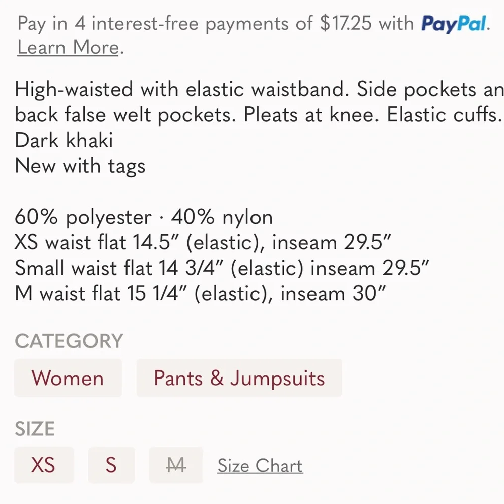The height and width of the screenshot is (504, 504).
Task: Open the Size Chart link
Action: click(x=260, y=466)
